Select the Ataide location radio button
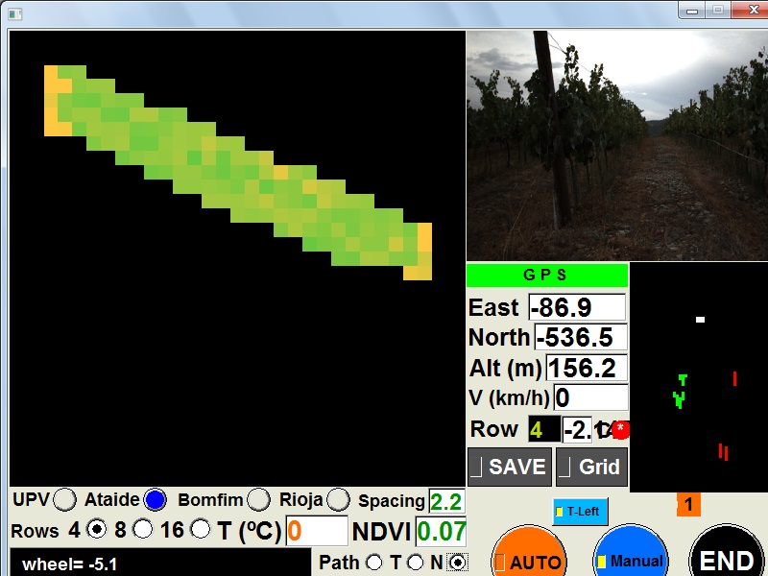 tap(155, 500)
